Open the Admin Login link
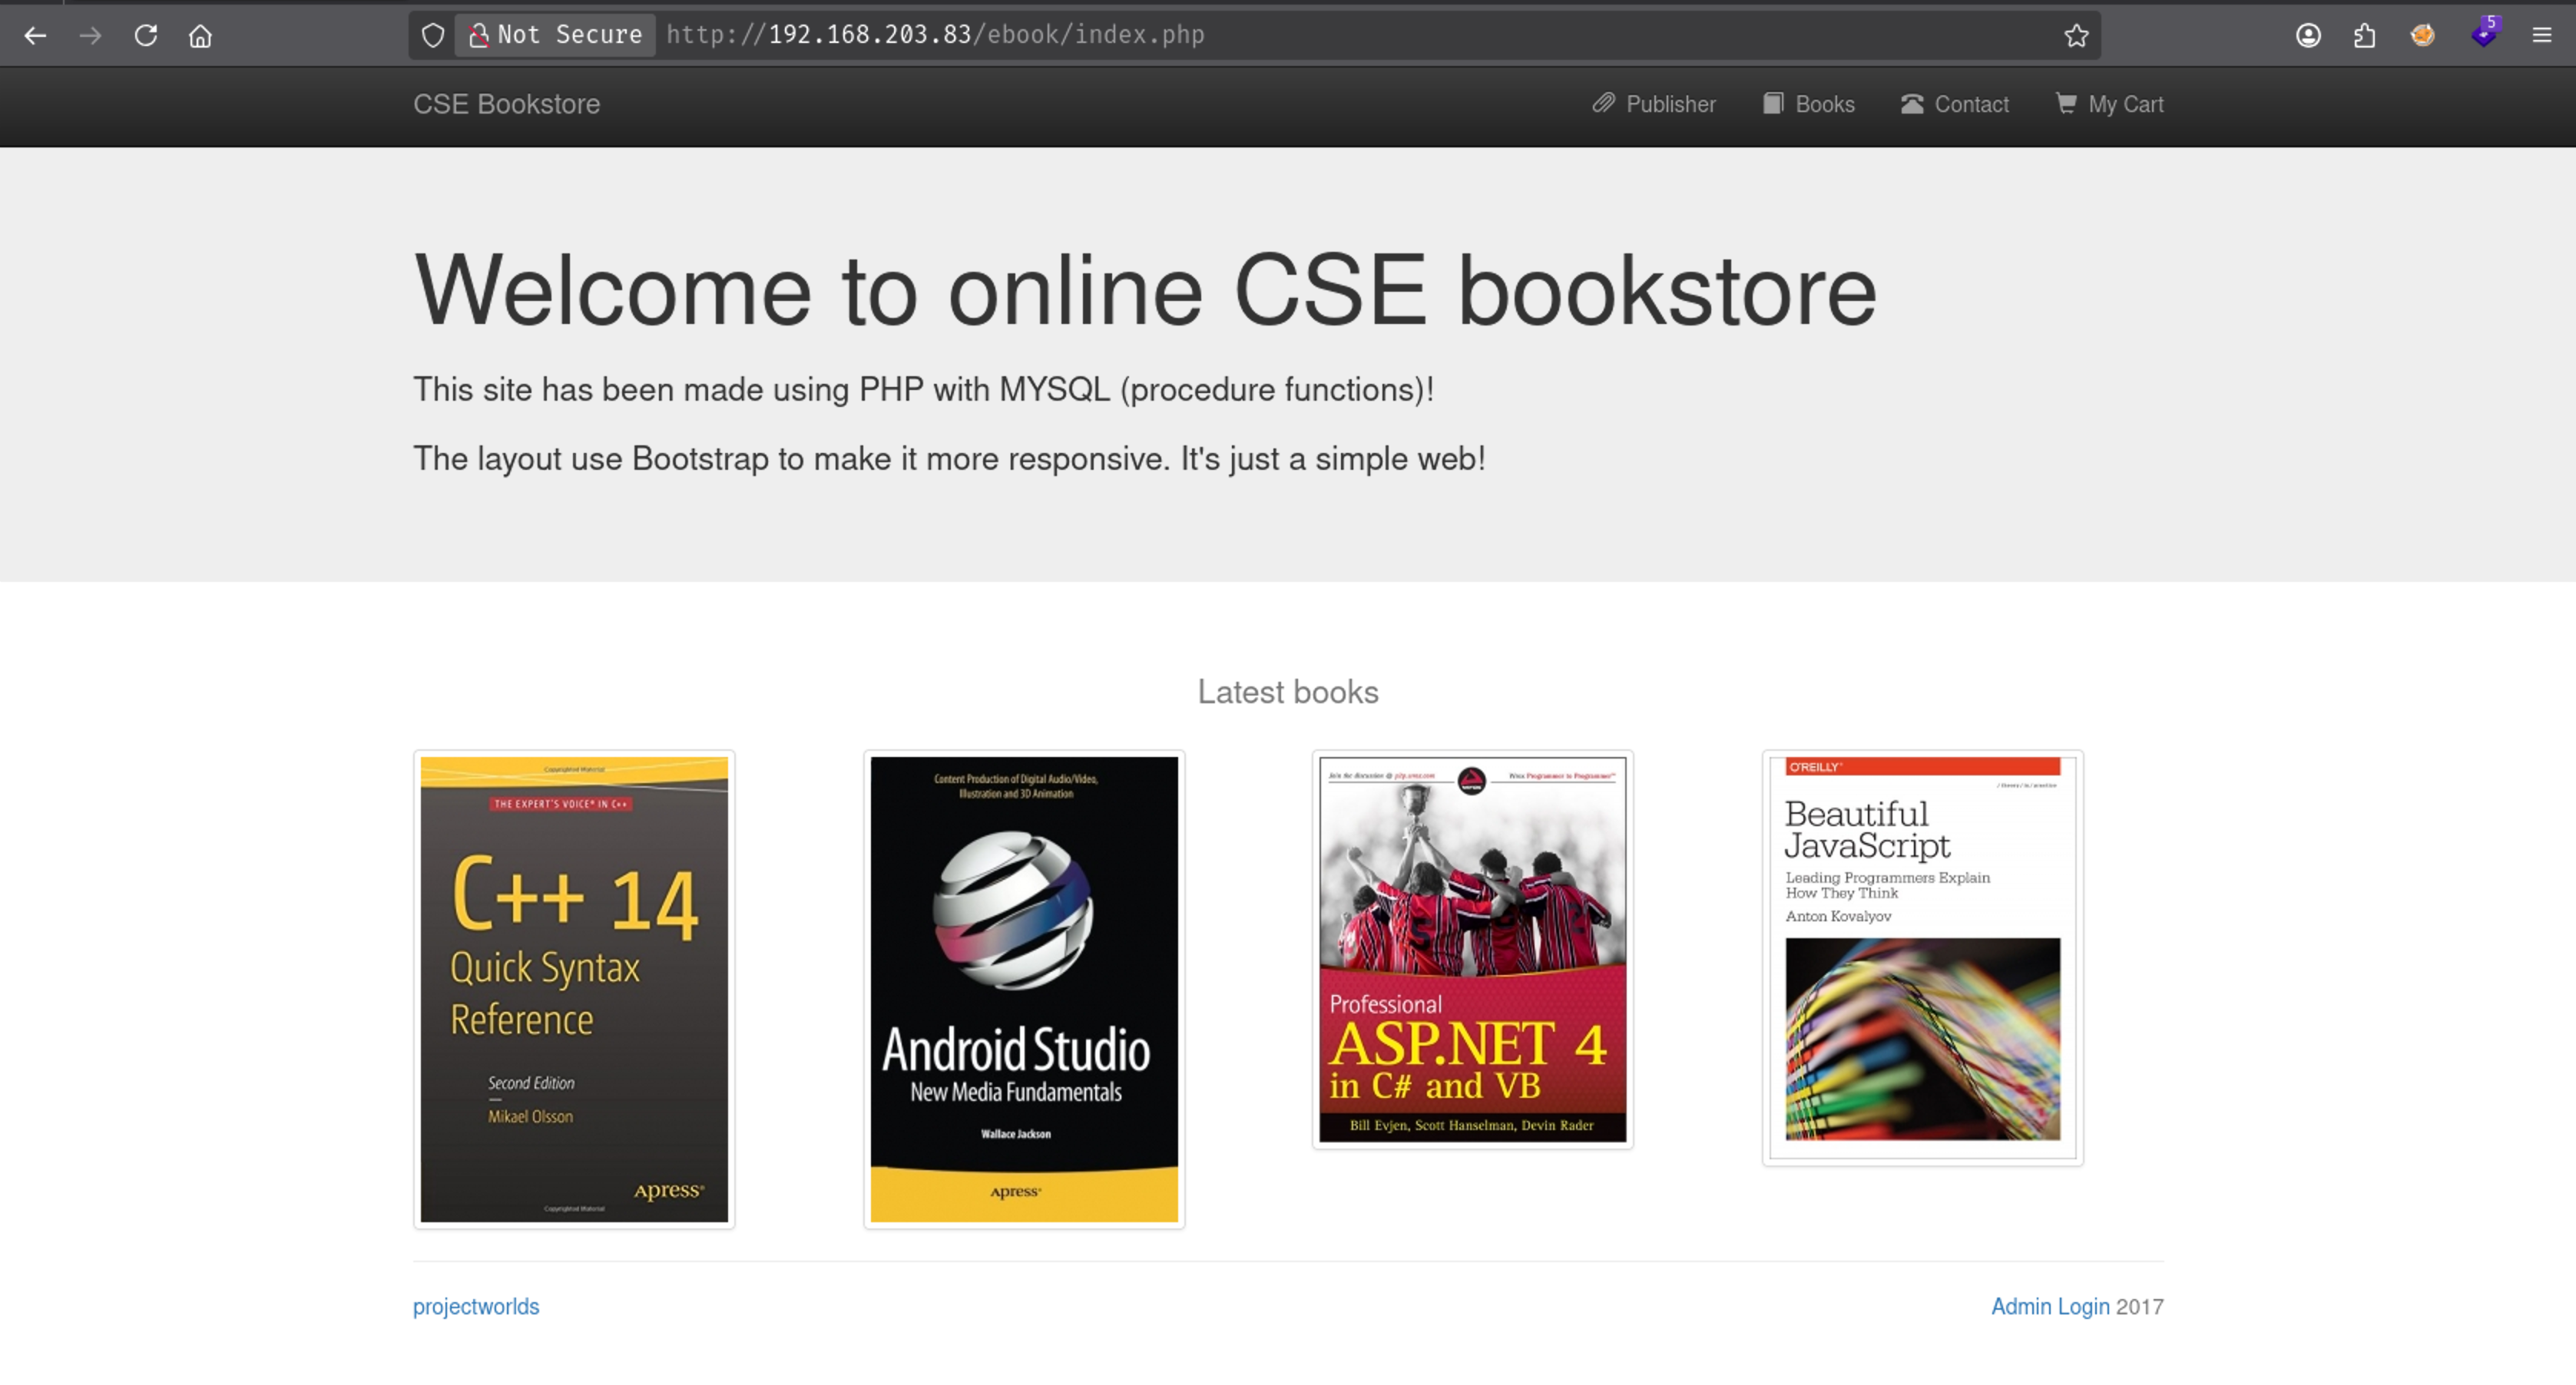 pos(2050,1306)
